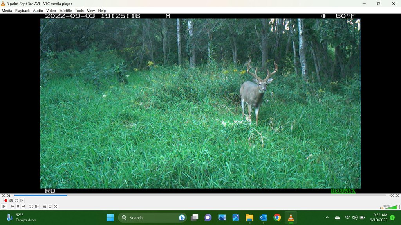Activate the A-B loop button
Image resolution: width=401 pixels, height=225 pixels.
[16, 200]
